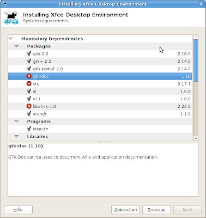Viewport: 206px width, 218px height.
Task: Click version 2.22.0 for libwnck-1.0
Action: click(x=184, y=106)
